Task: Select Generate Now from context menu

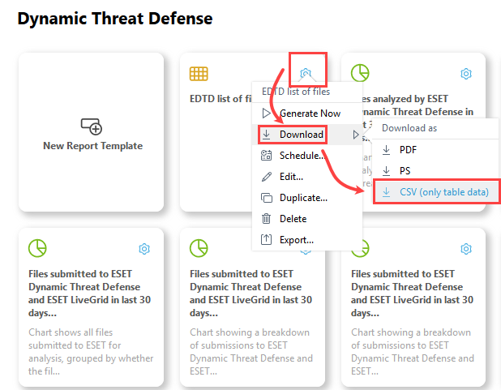Action: pyautogui.click(x=307, y=114)
